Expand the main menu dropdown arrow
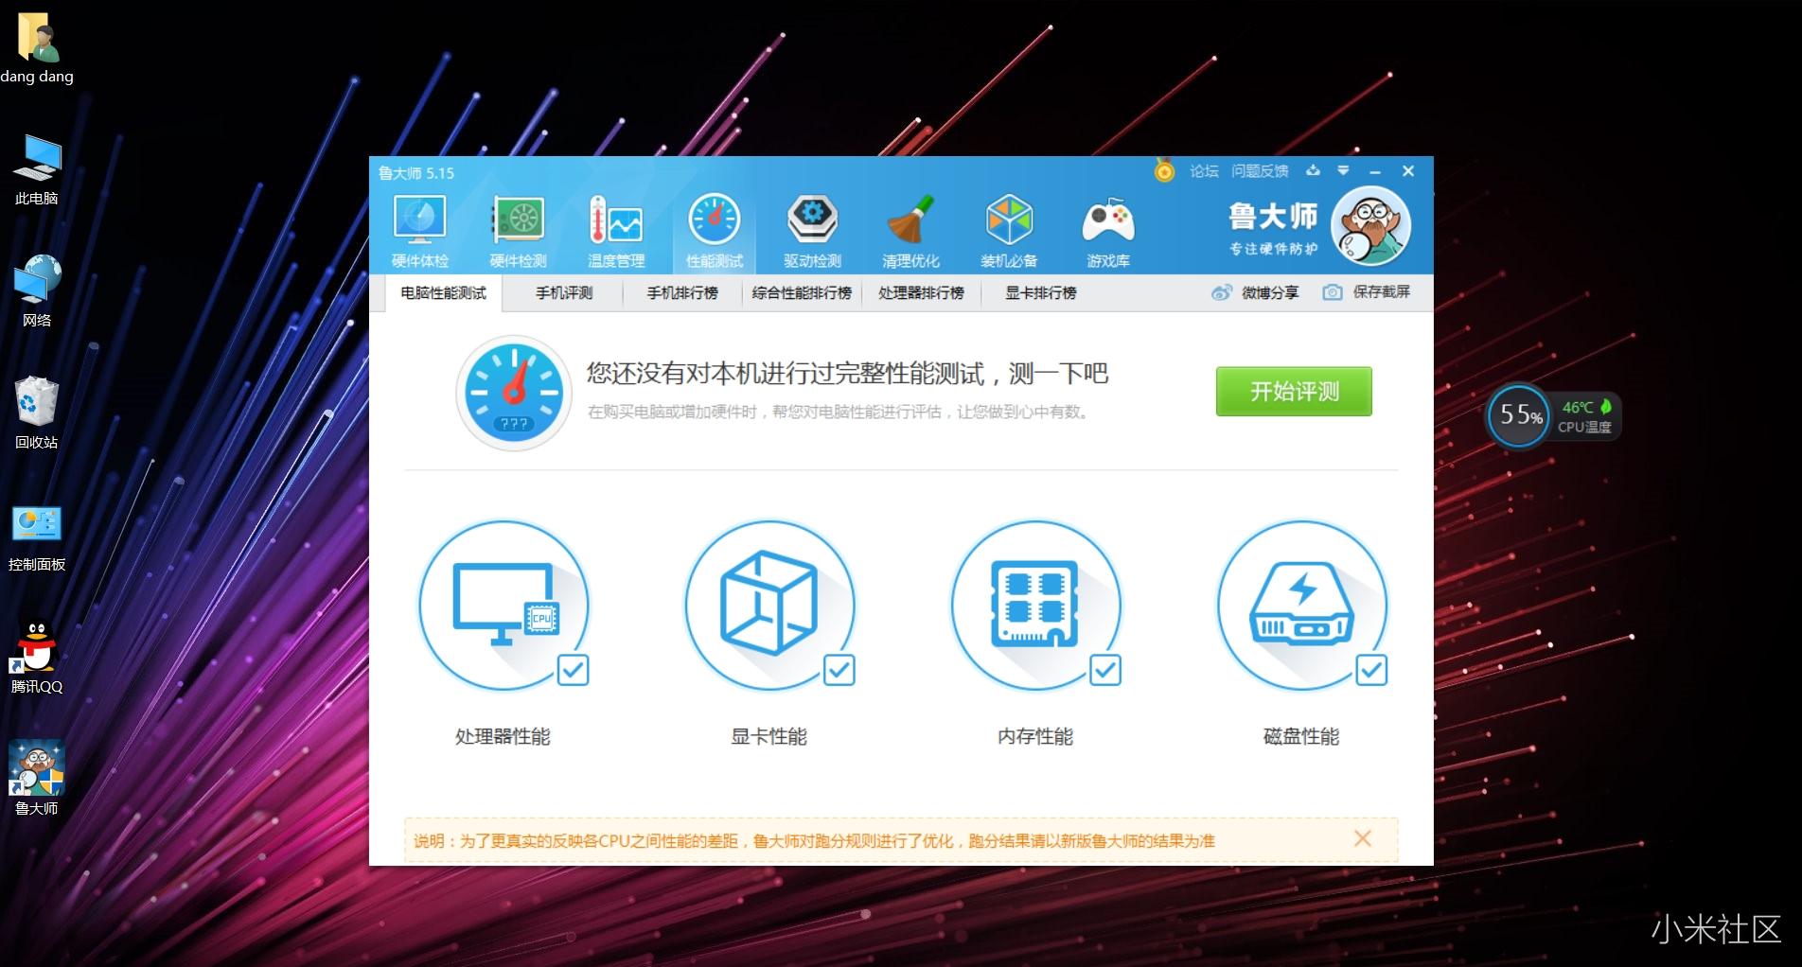Image resolution: width=1802 pixels, height=967 pixels. 1343,171
